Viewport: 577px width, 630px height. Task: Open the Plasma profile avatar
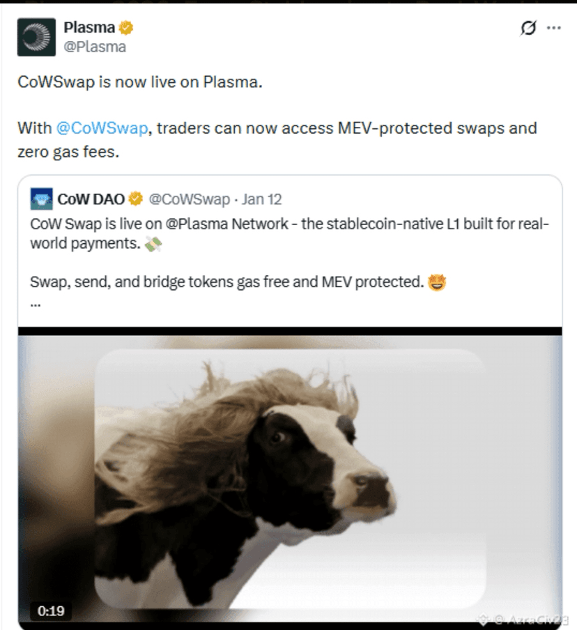click(36, 37)
